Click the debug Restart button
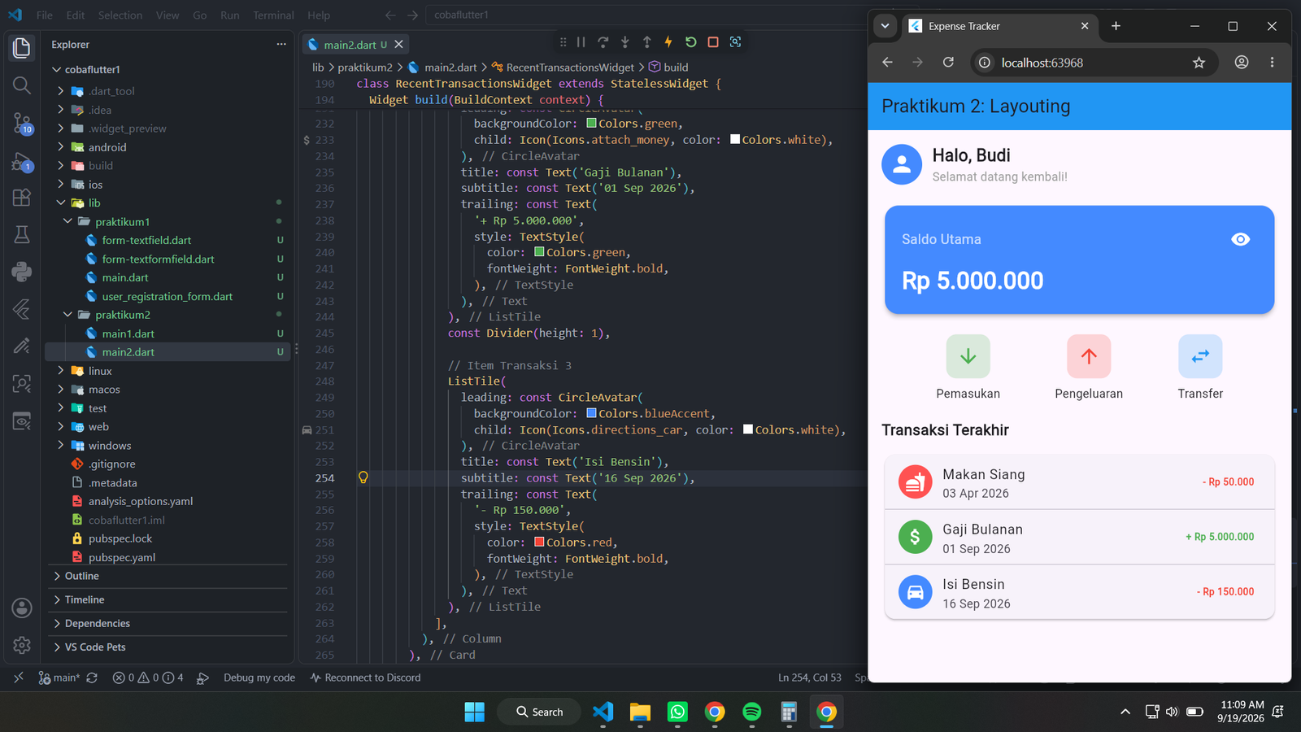1301x732 pixels. (x=690, y=42)
